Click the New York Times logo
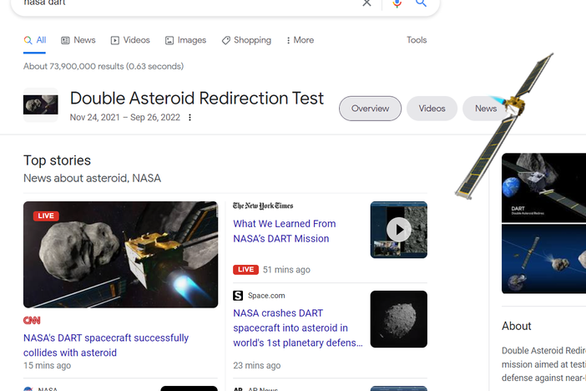This screenshot has width=586, height=391. pyautogui.click(x=263, y=206)
